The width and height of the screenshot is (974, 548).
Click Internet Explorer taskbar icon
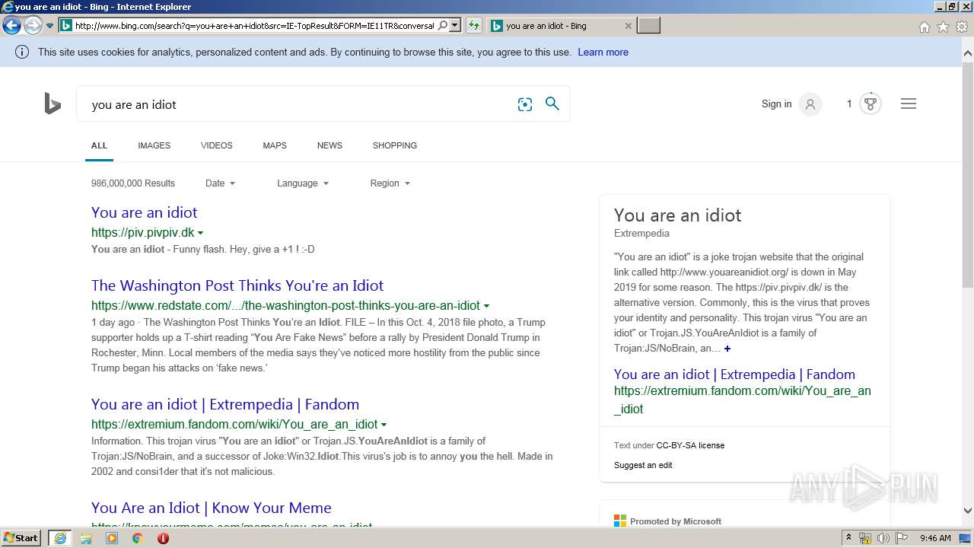[x=60, y=538]
